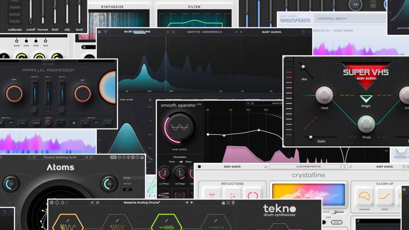Expand the Atoms Order dropdown

coord(133,178)
